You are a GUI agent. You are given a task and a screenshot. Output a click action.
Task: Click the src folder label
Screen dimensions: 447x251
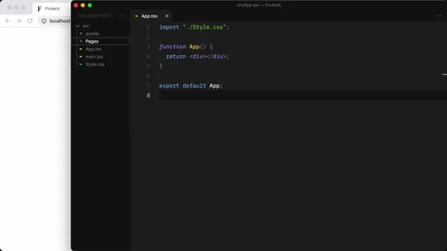[x=86, y=26]
